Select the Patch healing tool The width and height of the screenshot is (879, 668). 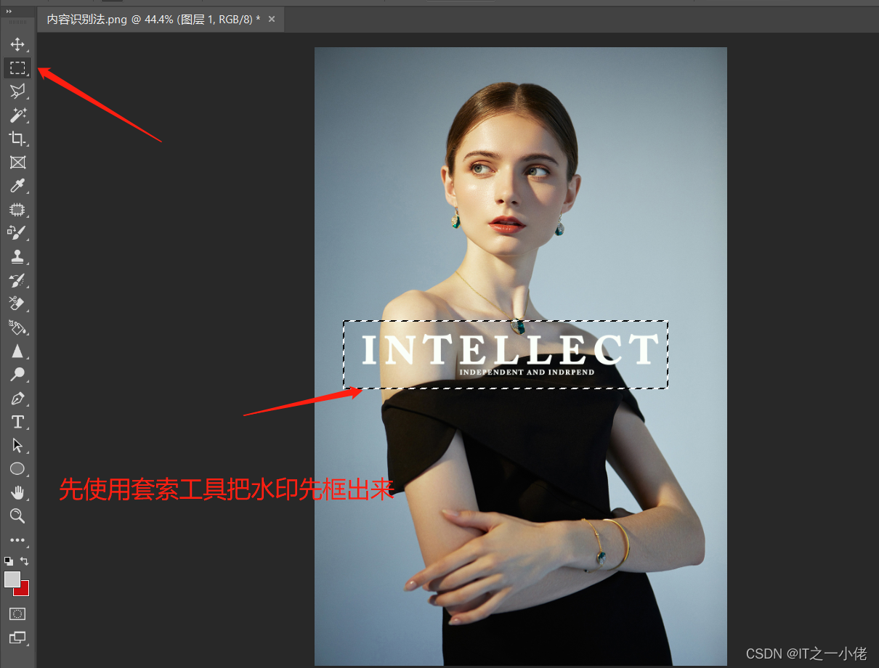point(17,210)
